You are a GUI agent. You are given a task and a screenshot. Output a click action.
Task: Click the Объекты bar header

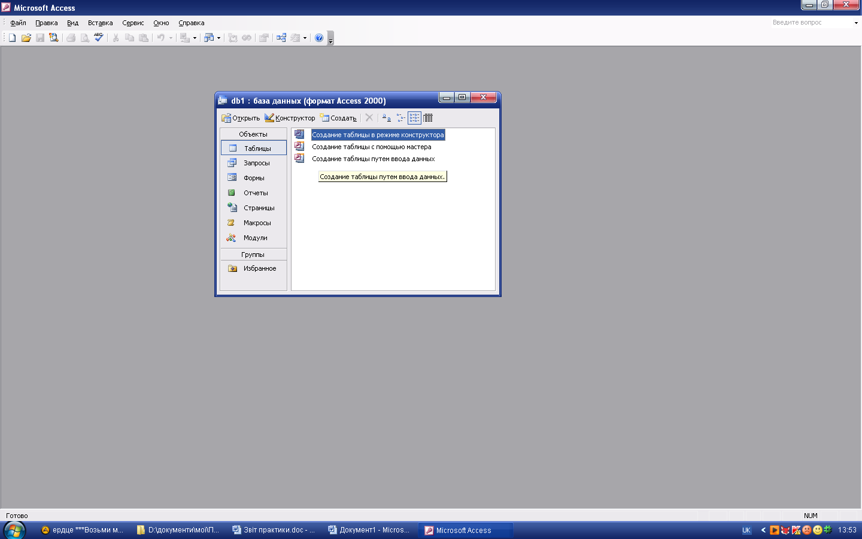tap(253, 134)
